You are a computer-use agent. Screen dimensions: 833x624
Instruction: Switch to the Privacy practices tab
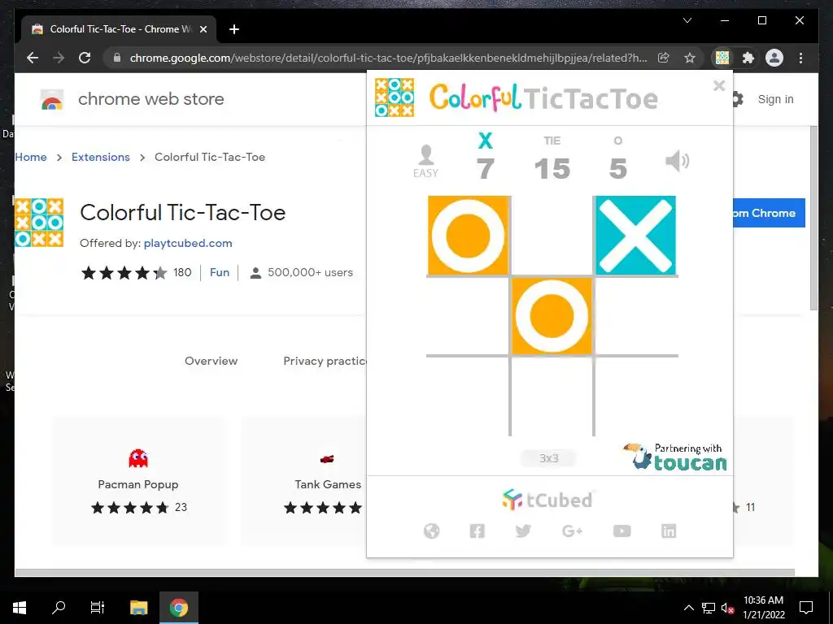pyautogui.click(x=325, y=361)
